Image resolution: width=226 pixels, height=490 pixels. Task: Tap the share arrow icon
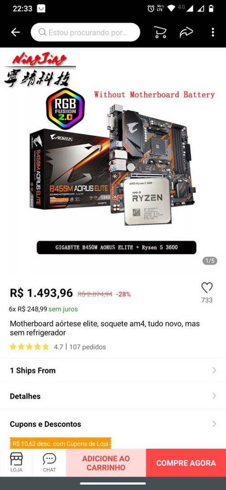(186, 32)
